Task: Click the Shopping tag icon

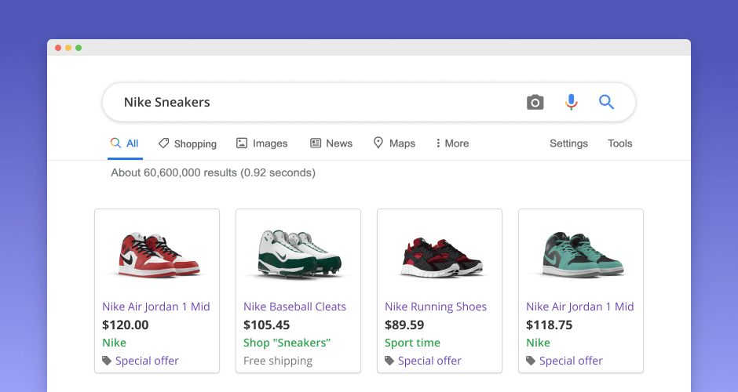Action: pos(163,143)
